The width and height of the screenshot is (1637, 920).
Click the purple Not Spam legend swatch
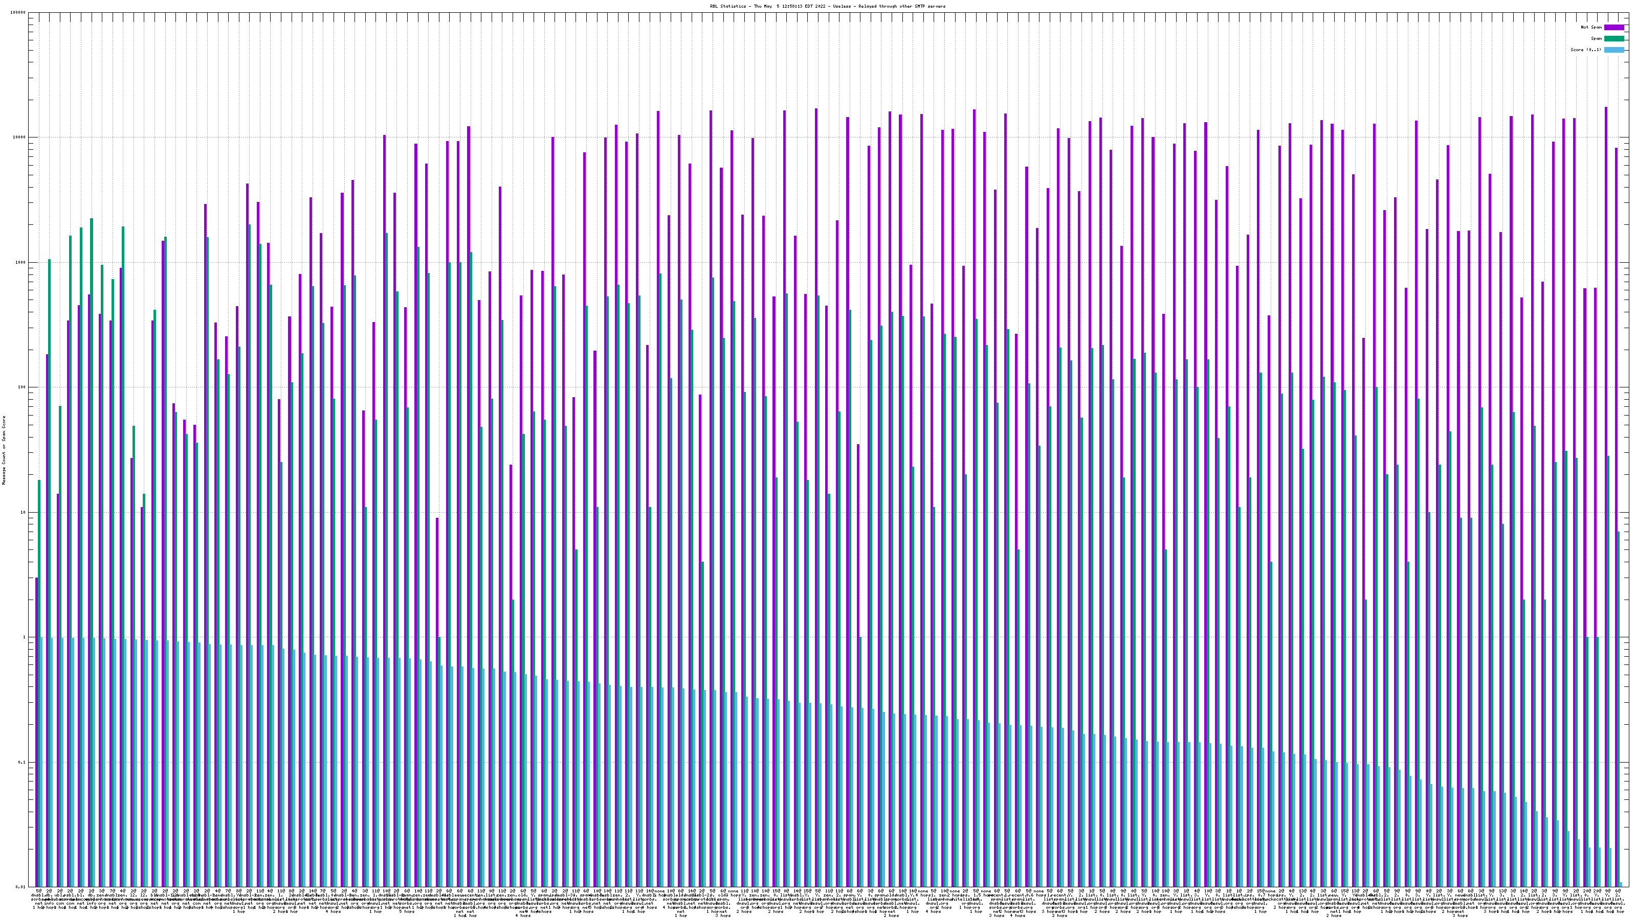(1613, 27)
